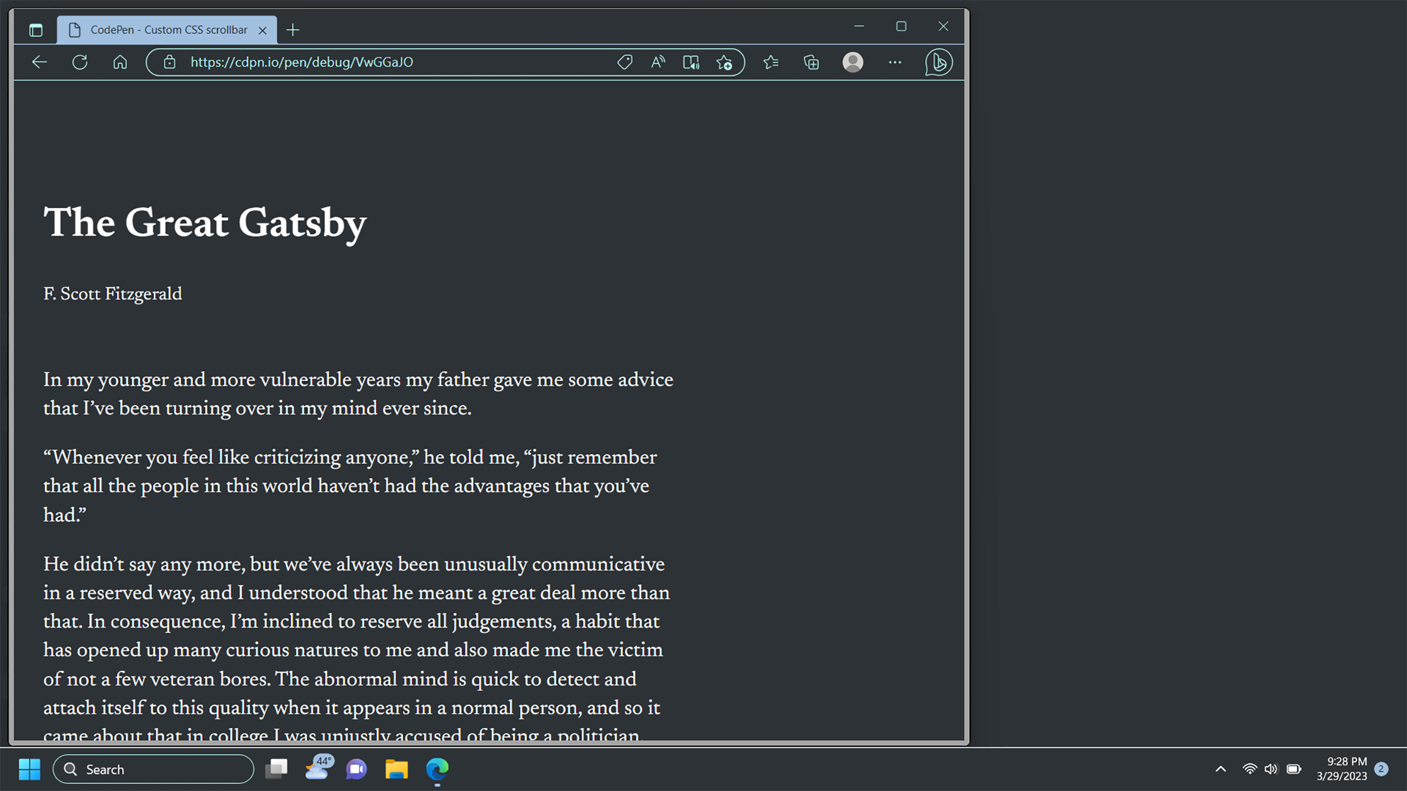This screenshot has height=791, width=1407.
Task: Open the Bing chat sidebar
Action: (x=939, y=62)
